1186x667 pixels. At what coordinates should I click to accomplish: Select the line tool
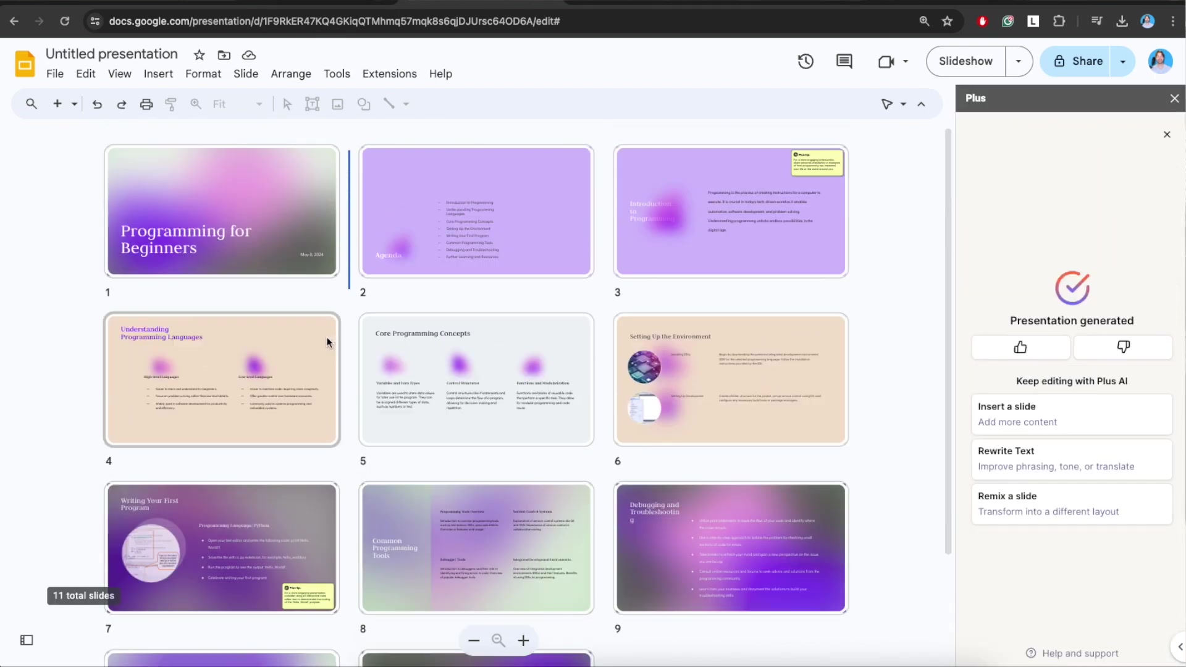(389, 104)
